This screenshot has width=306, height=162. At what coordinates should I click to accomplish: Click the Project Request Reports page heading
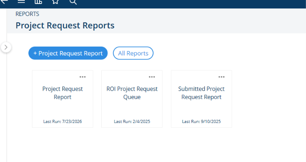tap(65, 26)
